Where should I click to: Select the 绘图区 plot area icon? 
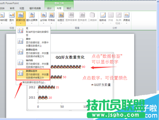click(61, 15)
